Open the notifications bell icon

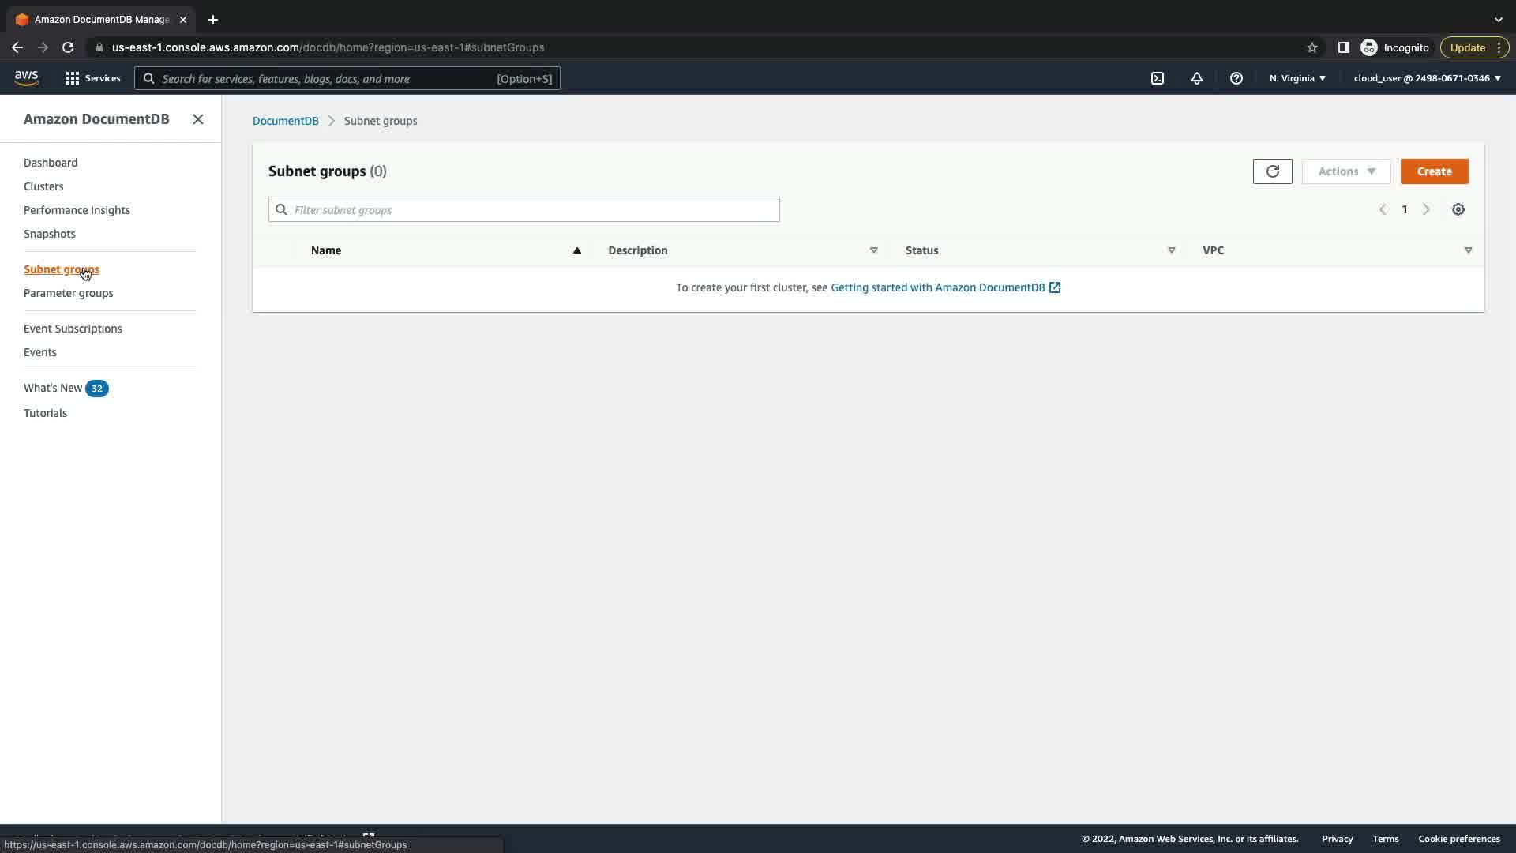1196,78
